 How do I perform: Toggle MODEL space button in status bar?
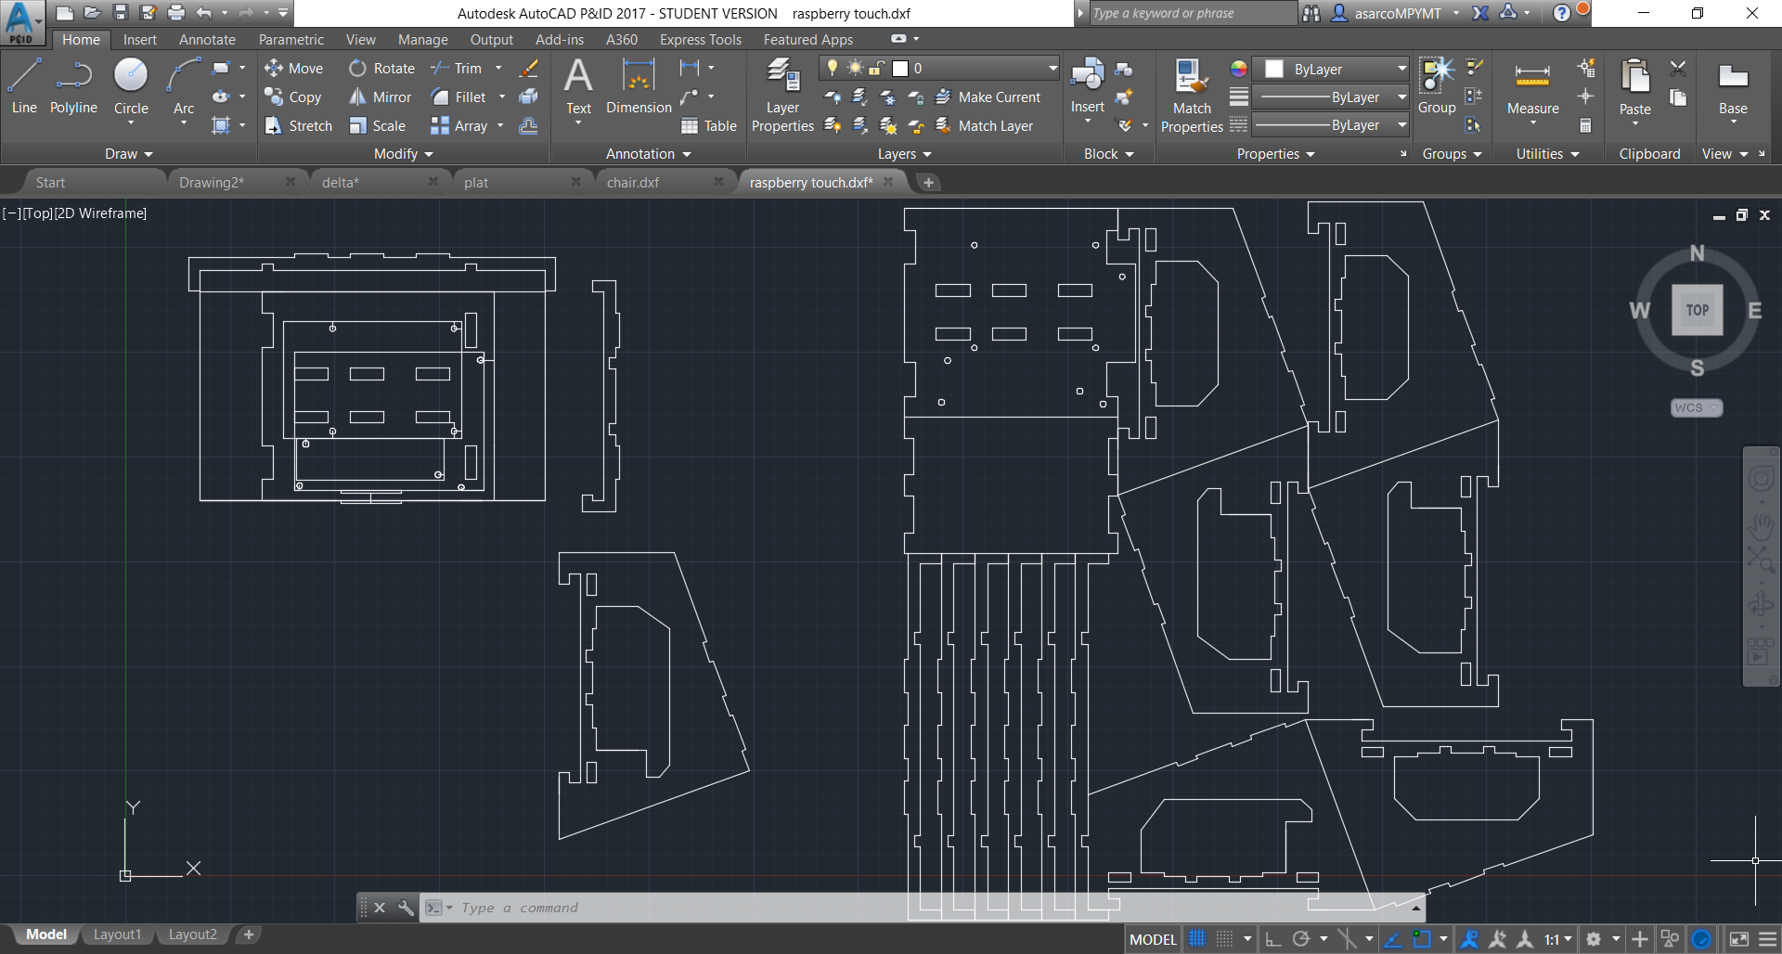tap(1153, 939)
